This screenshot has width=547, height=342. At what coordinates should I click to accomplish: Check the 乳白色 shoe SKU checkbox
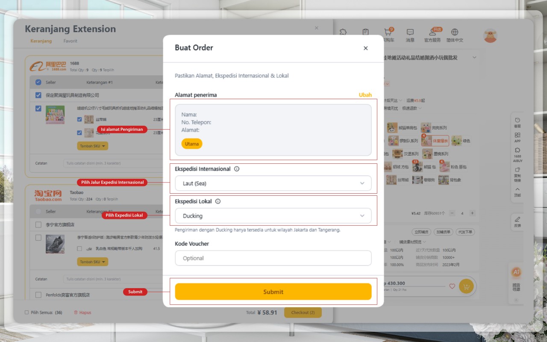(79, 248)
